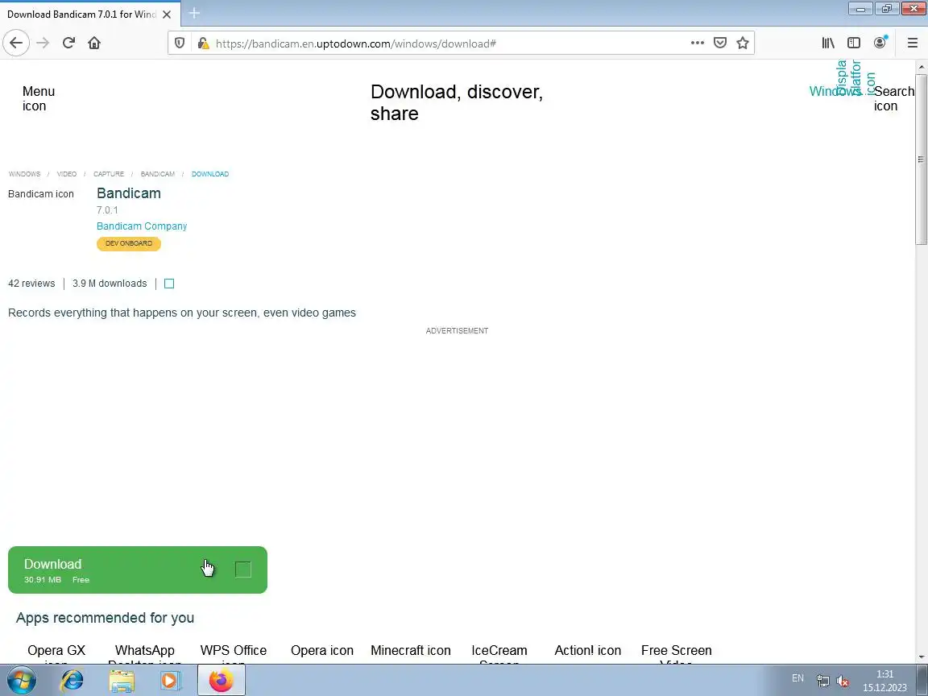The image size is (928, 696).
Task: Click the 3.9 M downloads text
Action: pyautogui.click(x=110, y=284)
